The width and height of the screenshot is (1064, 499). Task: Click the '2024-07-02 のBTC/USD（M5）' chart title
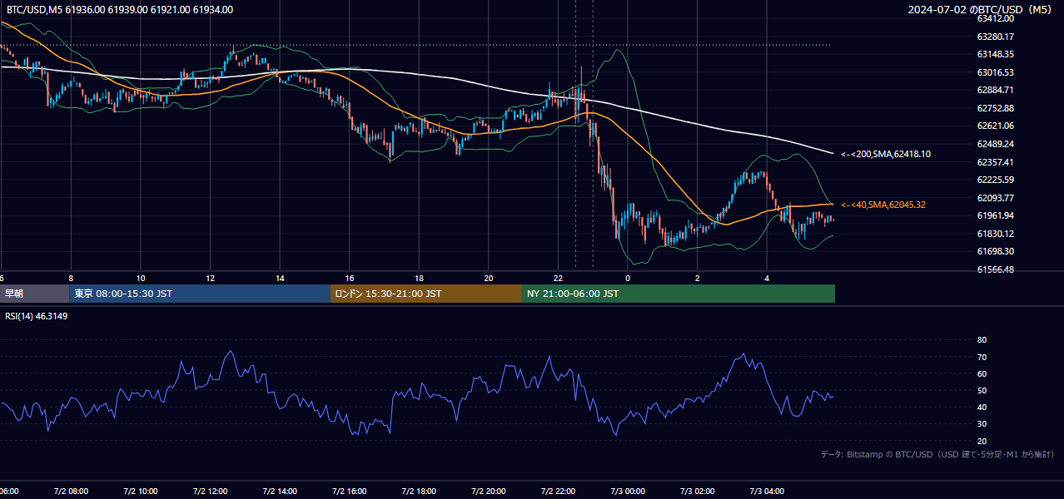(x=982, y=10)
